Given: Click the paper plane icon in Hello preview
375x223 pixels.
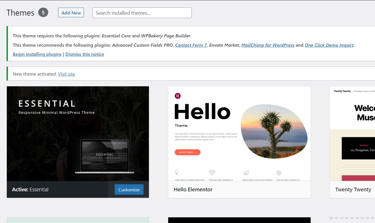Looking at the screenshot, I should tap(246, 172).
